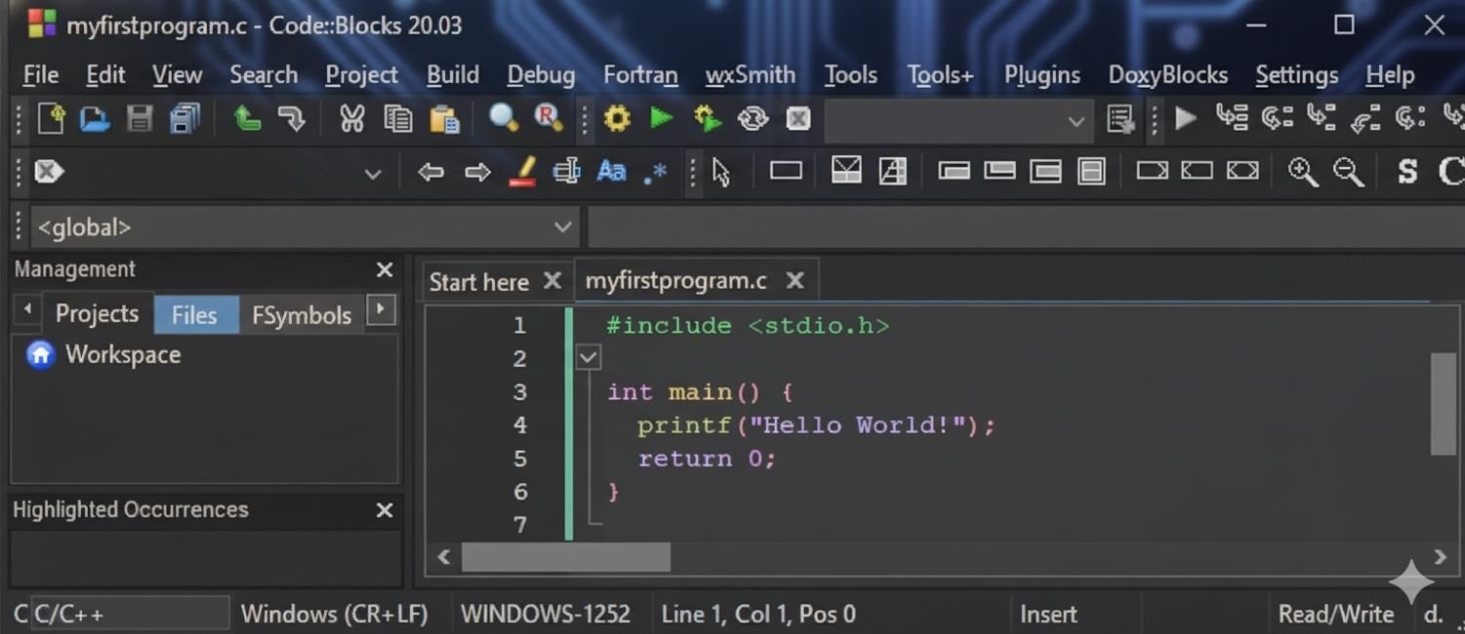Click the Build gear icon
Viewport: 1465px width, 634px height.
point(616,119)
